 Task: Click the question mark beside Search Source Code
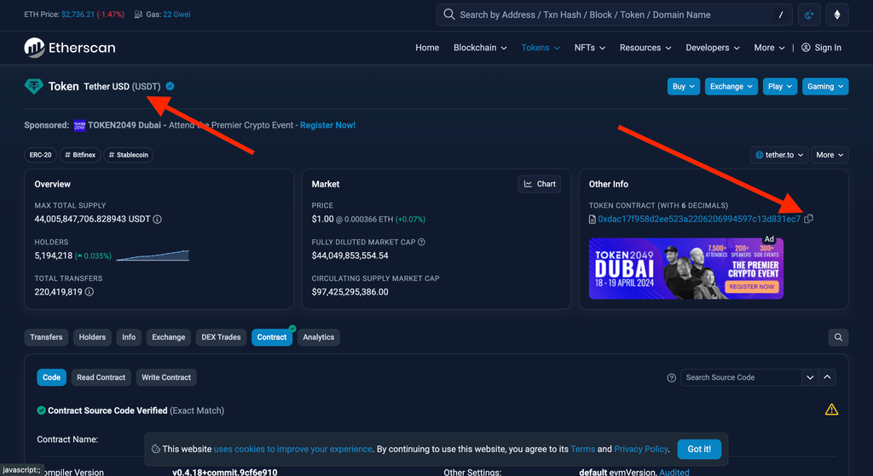click(x=672, y=377)
